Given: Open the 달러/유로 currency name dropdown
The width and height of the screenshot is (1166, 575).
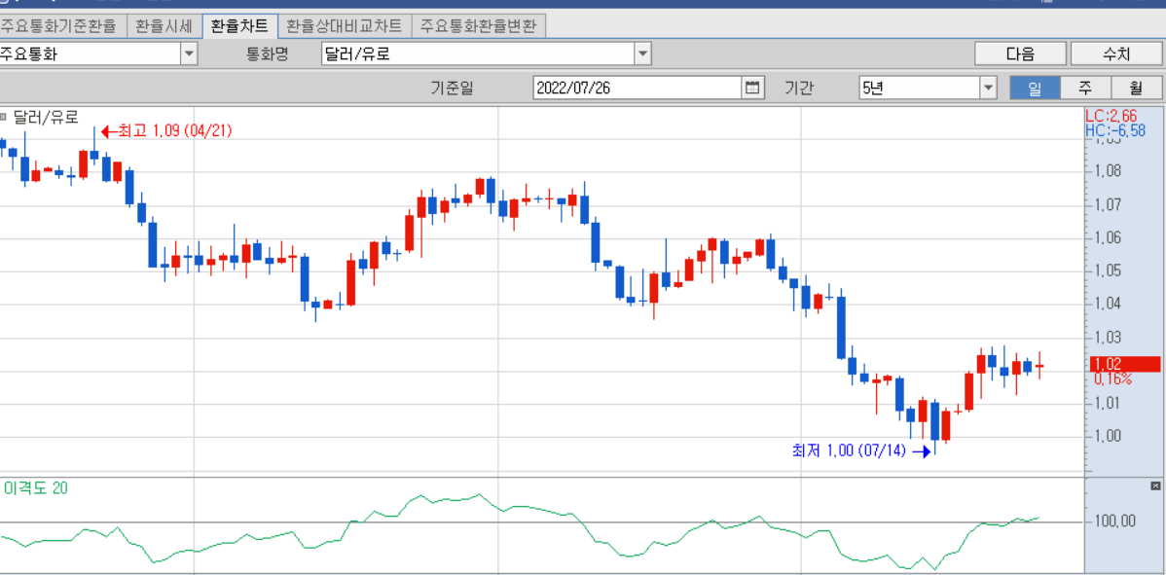Looking at the screenshot, I should [x=643, y=54].
